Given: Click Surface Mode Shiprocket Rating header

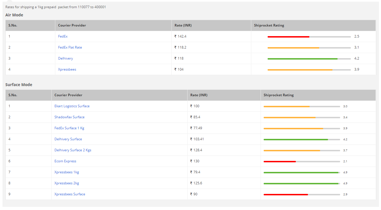Looking at the screenshot, I should click(318, 95).
